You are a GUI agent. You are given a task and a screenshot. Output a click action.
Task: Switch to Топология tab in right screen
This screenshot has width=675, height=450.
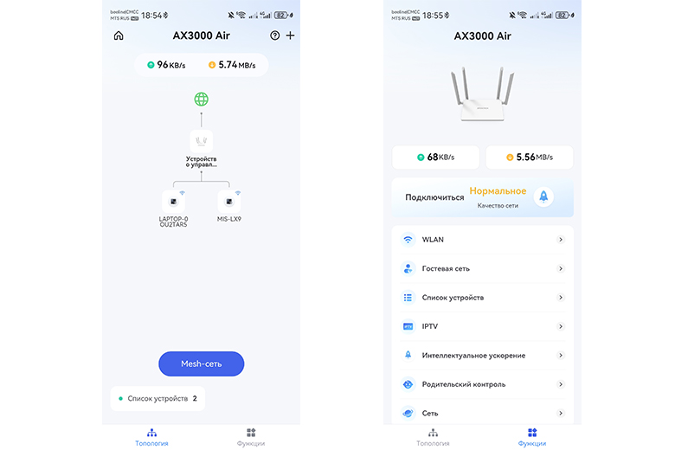[x=433, y=437]
